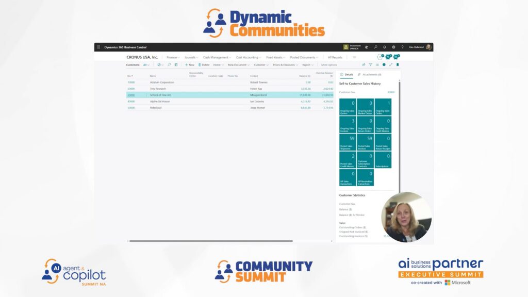Click contact Robert Townes

coord(259,82)
